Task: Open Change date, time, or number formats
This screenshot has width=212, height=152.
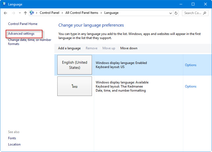Action: (30, 42)
